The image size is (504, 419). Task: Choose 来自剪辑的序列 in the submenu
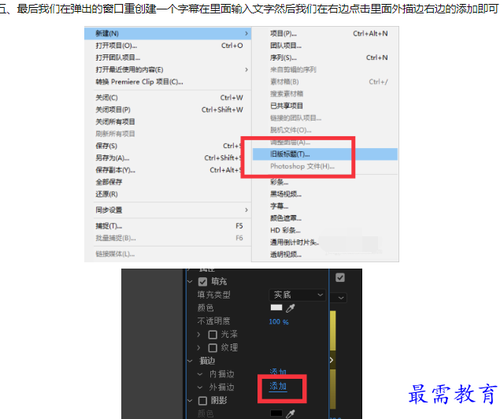point(325,69)
